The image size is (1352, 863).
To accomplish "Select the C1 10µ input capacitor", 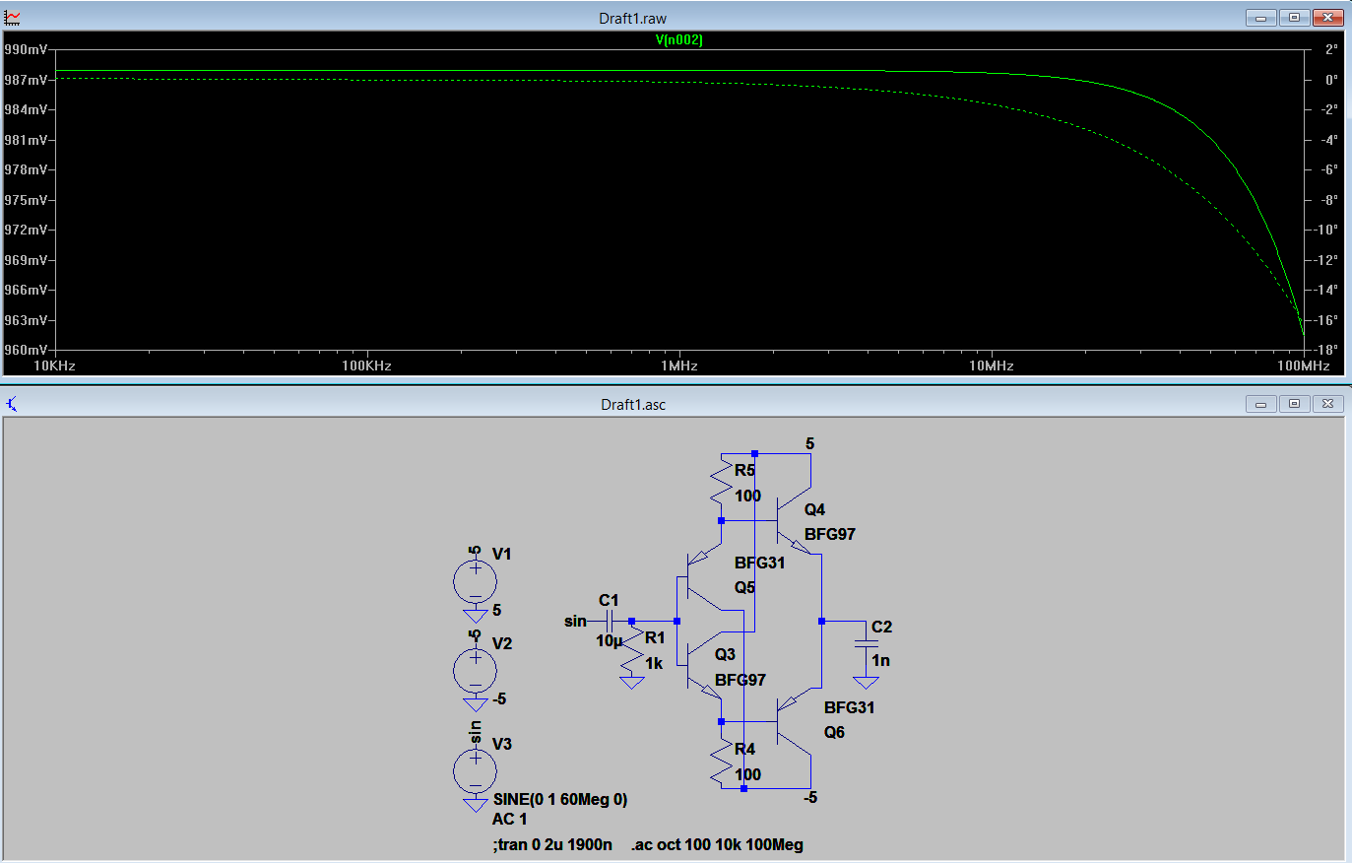I will pos(610,621).
